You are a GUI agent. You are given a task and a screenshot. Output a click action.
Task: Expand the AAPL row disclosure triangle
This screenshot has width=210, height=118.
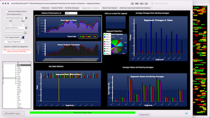tap(16, 65)
